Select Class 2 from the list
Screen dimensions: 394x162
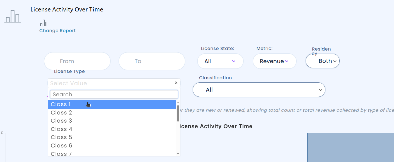pyautogui.click(x=112, y=113)
